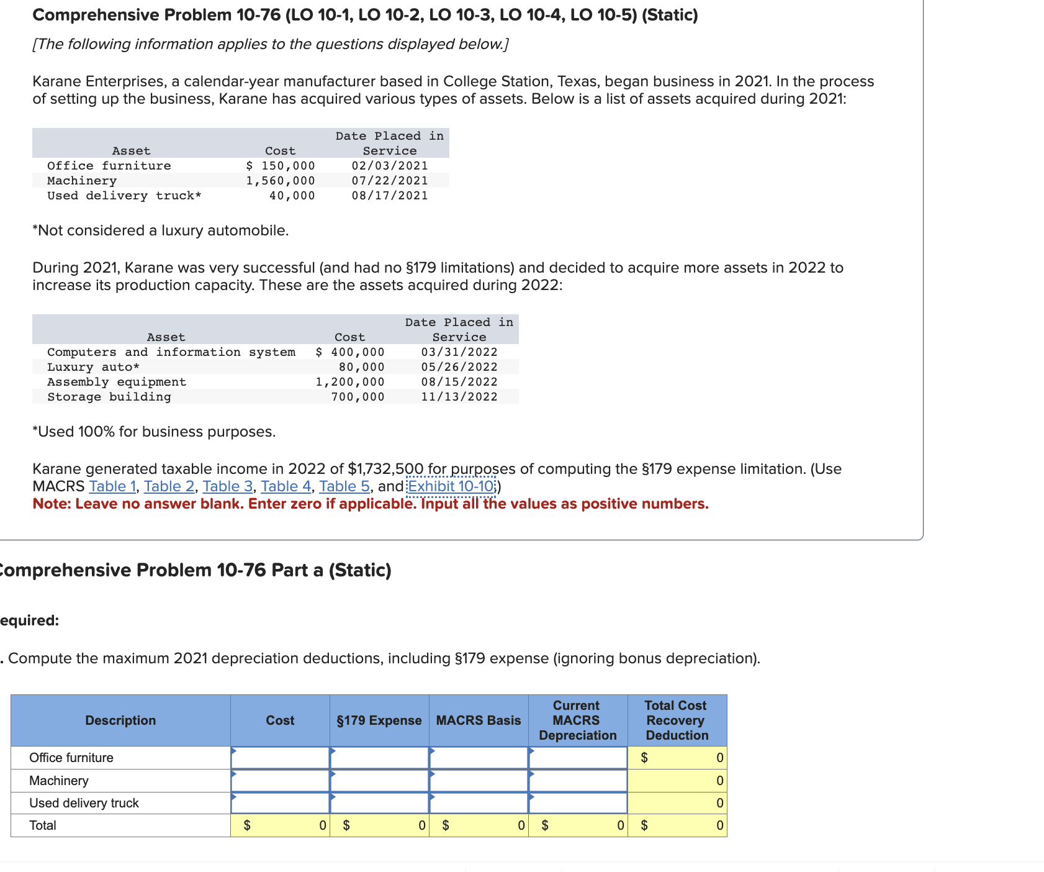Image resolution: width=1044 pixels, height=872 pixels.
Task: Open the MACRS Table 3 link
Action: tap(227, 486)
